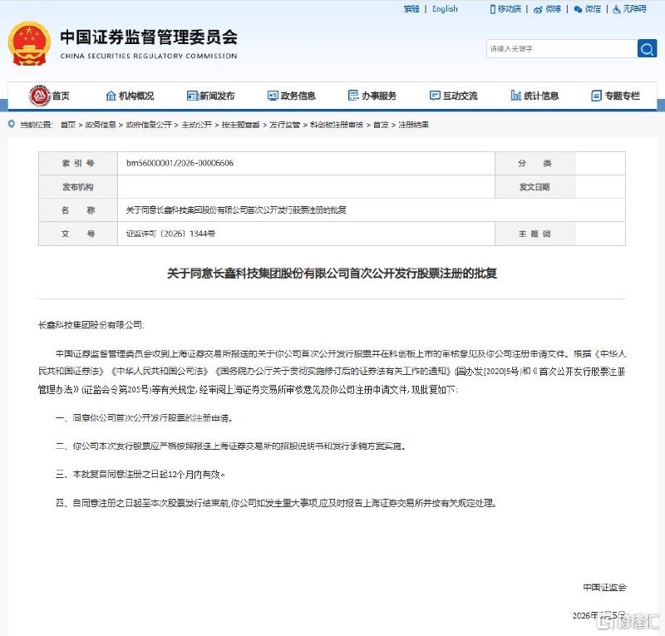Click the search magnifier button
Viewport: 665px width, 636px height.
647,49
